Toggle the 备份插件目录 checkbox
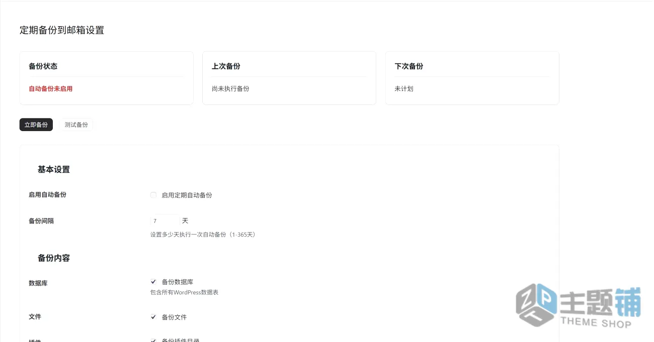 click(153, 340)
